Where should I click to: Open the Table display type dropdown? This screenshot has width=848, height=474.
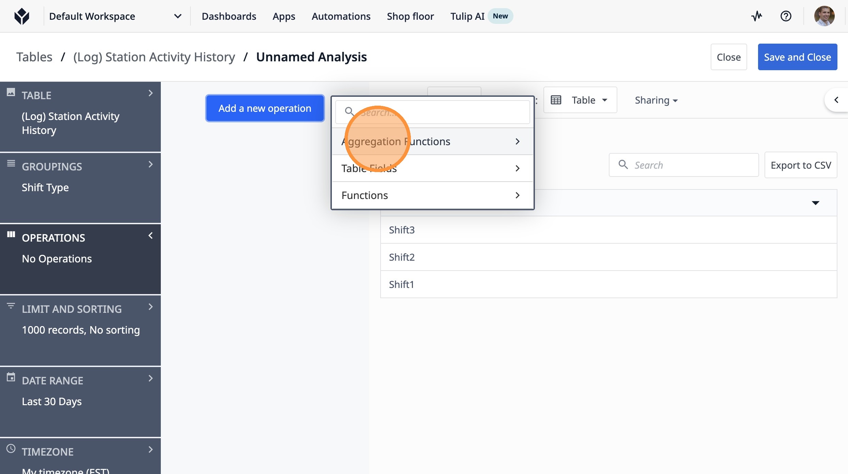(x=580, y=100)
